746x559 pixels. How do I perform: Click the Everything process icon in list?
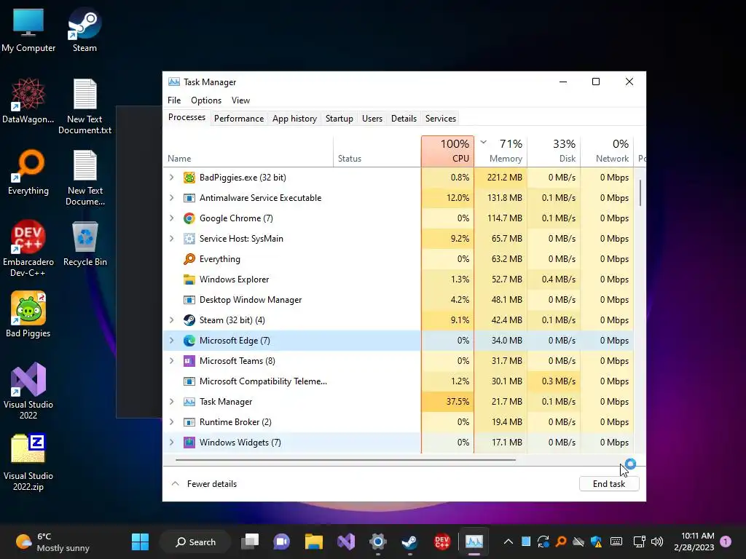(x=189, y=259)
